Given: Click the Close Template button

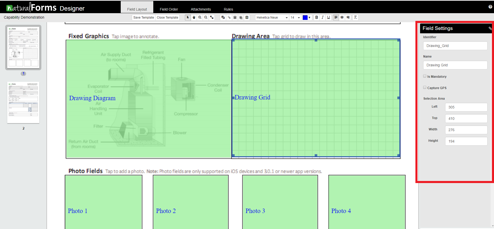Looking at the screenshot, I should pos(168,18).
